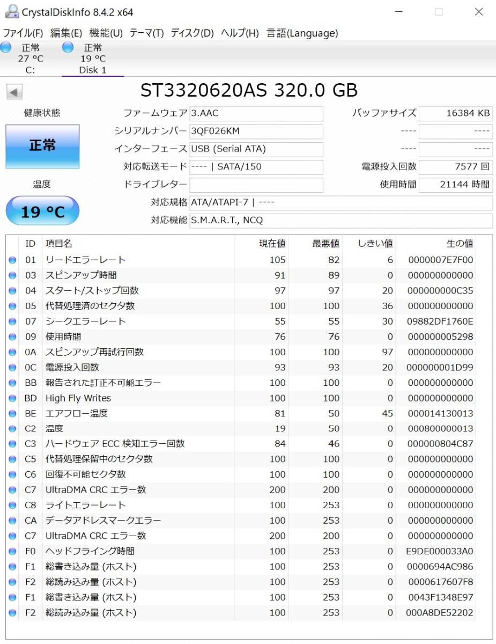Click status dot for リードエラーレート row
The image size is (496, 644).
[x=12, y=260]
